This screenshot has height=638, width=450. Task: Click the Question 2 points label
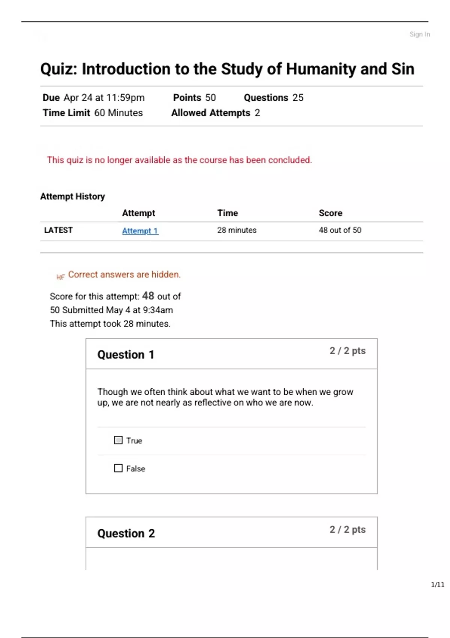347,530
